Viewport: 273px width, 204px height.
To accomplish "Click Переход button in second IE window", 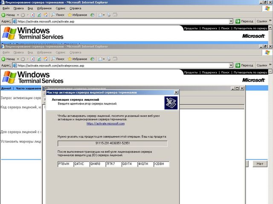I will [244, 65].
